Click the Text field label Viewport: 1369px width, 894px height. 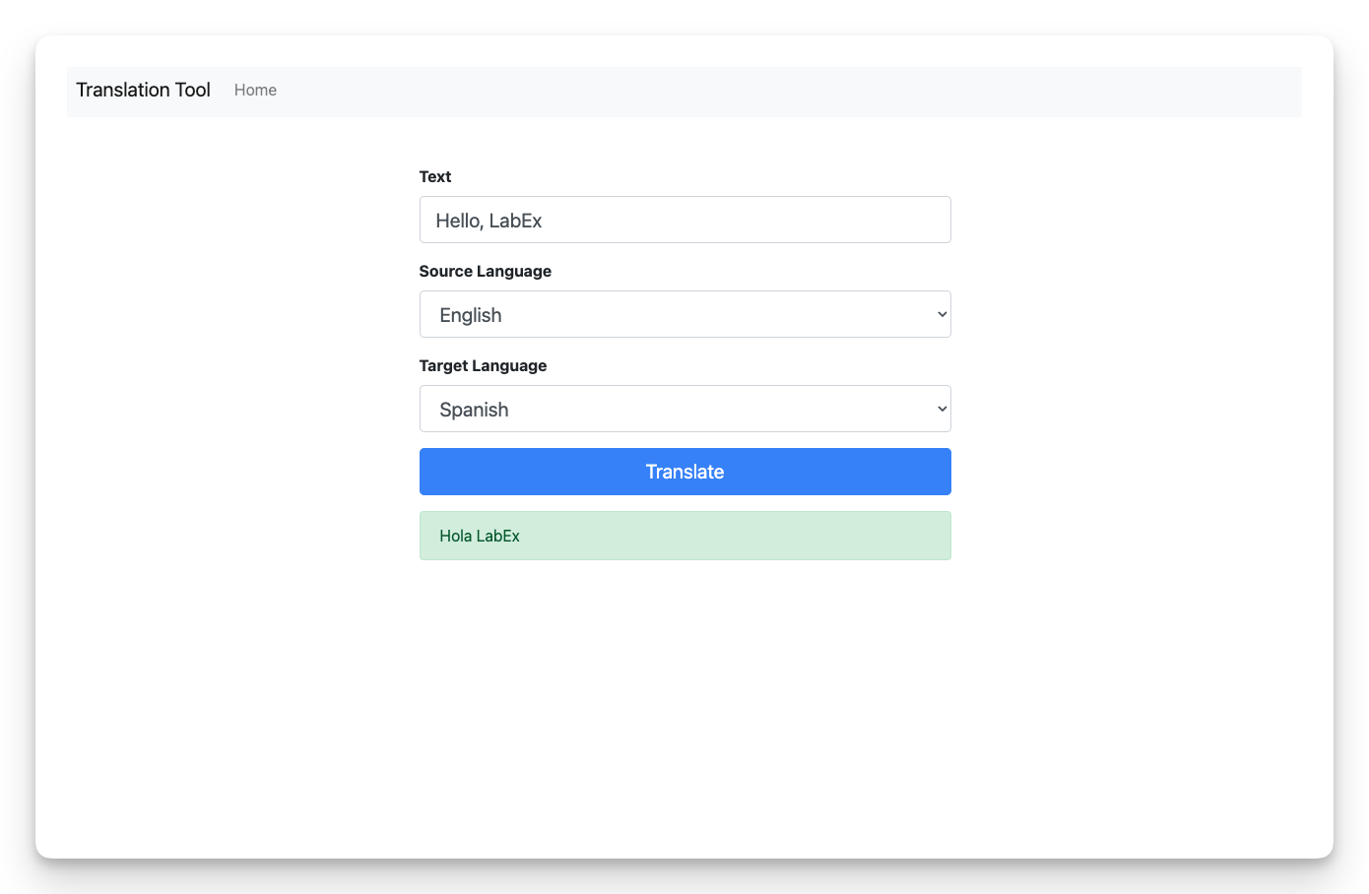434,176
